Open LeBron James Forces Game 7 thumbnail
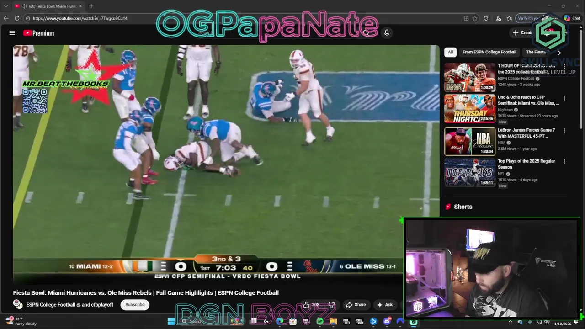585x329 pixels. coord(470,141)
